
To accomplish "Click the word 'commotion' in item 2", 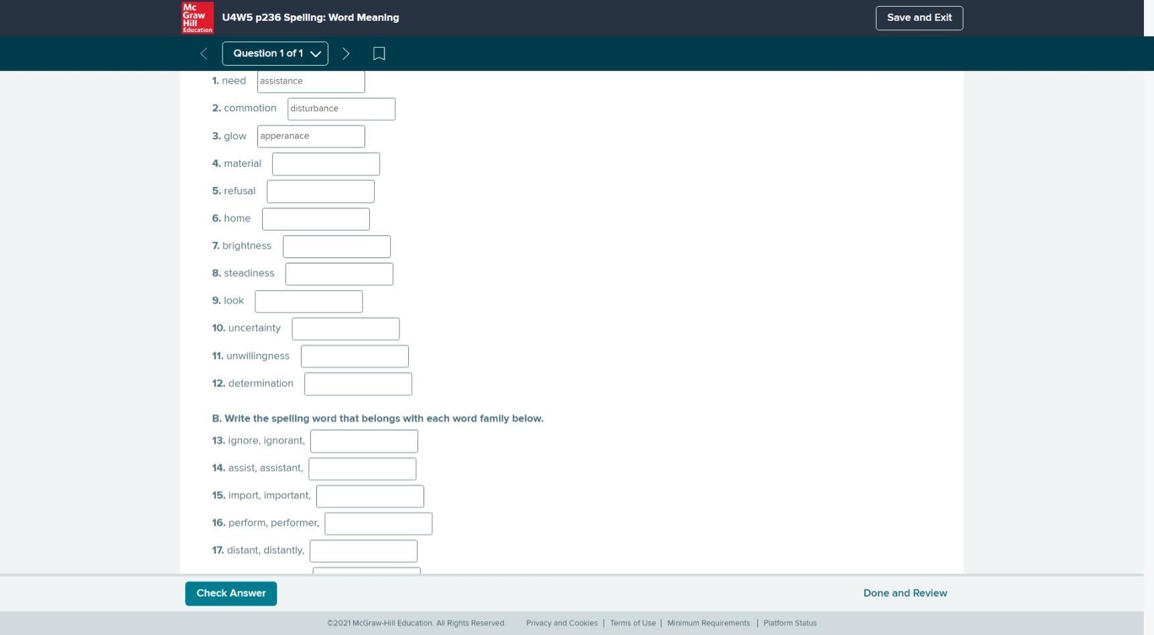I will 250,109.
